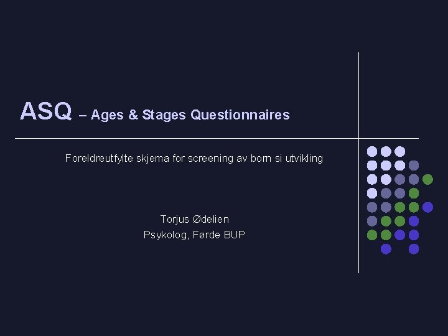Click the dash after the "ASQ" title
This screenshot has height=336, width=448.
tap(82, 115)
